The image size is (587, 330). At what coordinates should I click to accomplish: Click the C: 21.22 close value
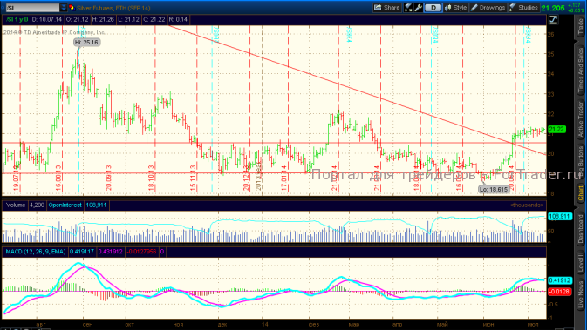[x=154, y=19]
